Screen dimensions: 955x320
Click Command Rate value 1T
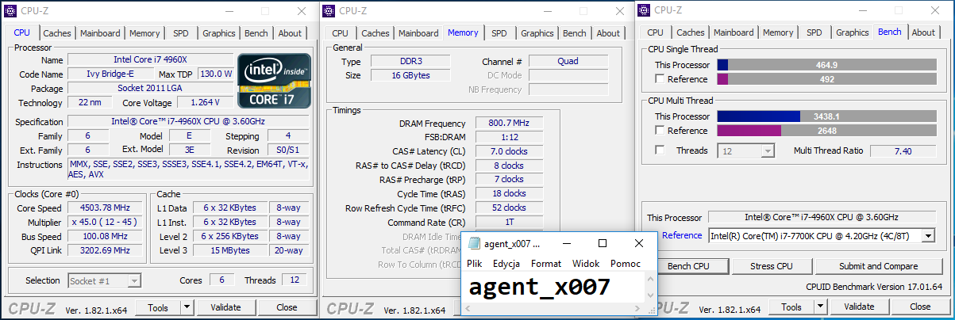pyautogui.click(x=509, y=223)
